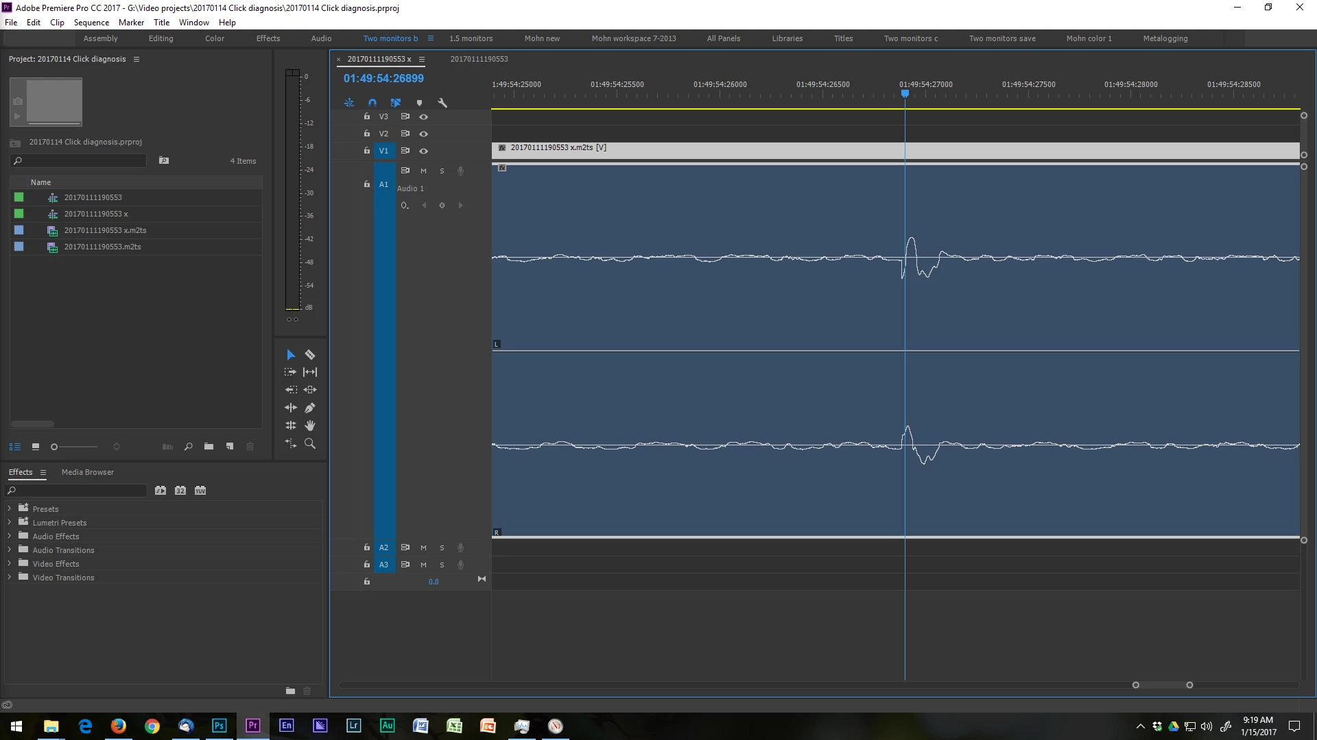Select the Hand tool
The image size is (1317, 740).
[310, 425]
